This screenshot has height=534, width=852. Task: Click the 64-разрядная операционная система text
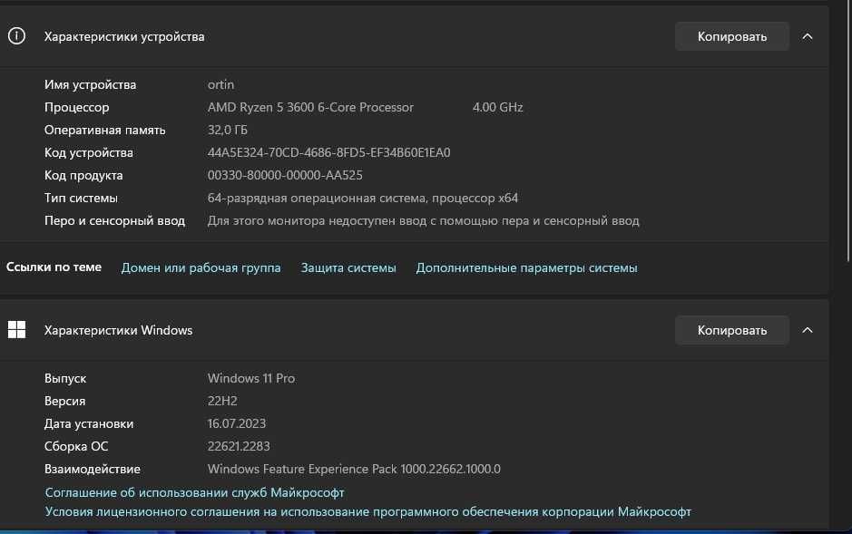[x=362, y=198]
